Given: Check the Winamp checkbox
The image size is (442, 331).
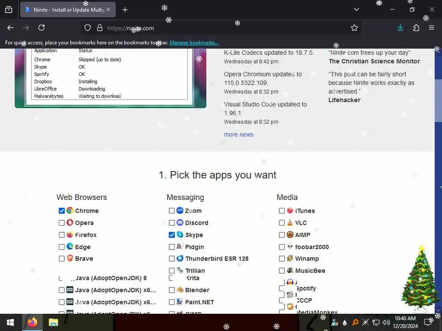Looking at the screenshot, I should point(281,259).
